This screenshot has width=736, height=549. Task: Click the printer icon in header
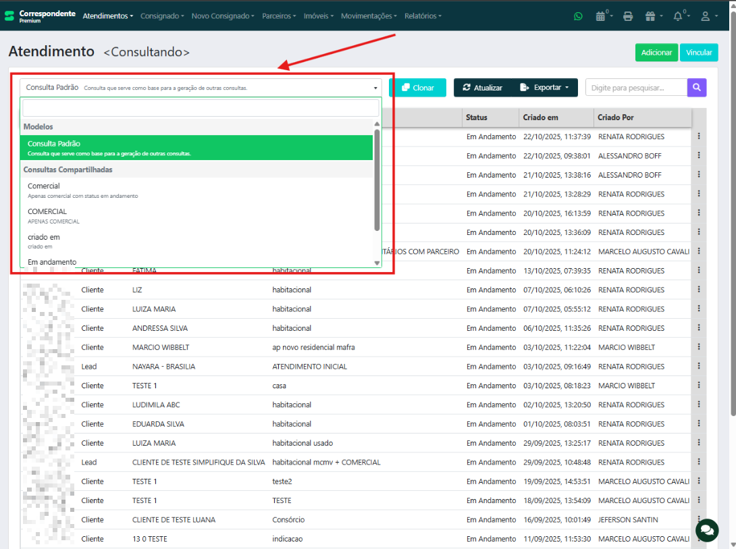click(628, 16)
